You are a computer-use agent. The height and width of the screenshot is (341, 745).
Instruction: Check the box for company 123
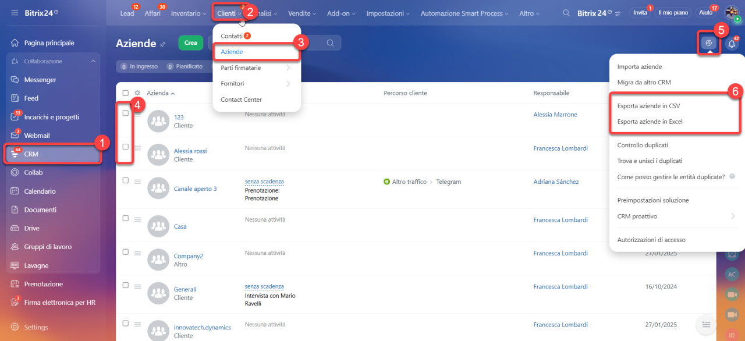(125, 113)
